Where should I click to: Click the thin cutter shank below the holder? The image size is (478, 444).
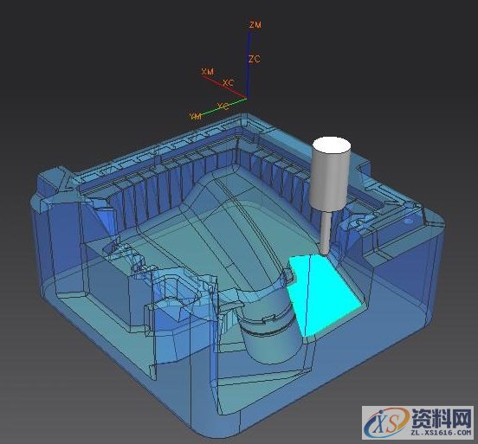pos(326,234)
